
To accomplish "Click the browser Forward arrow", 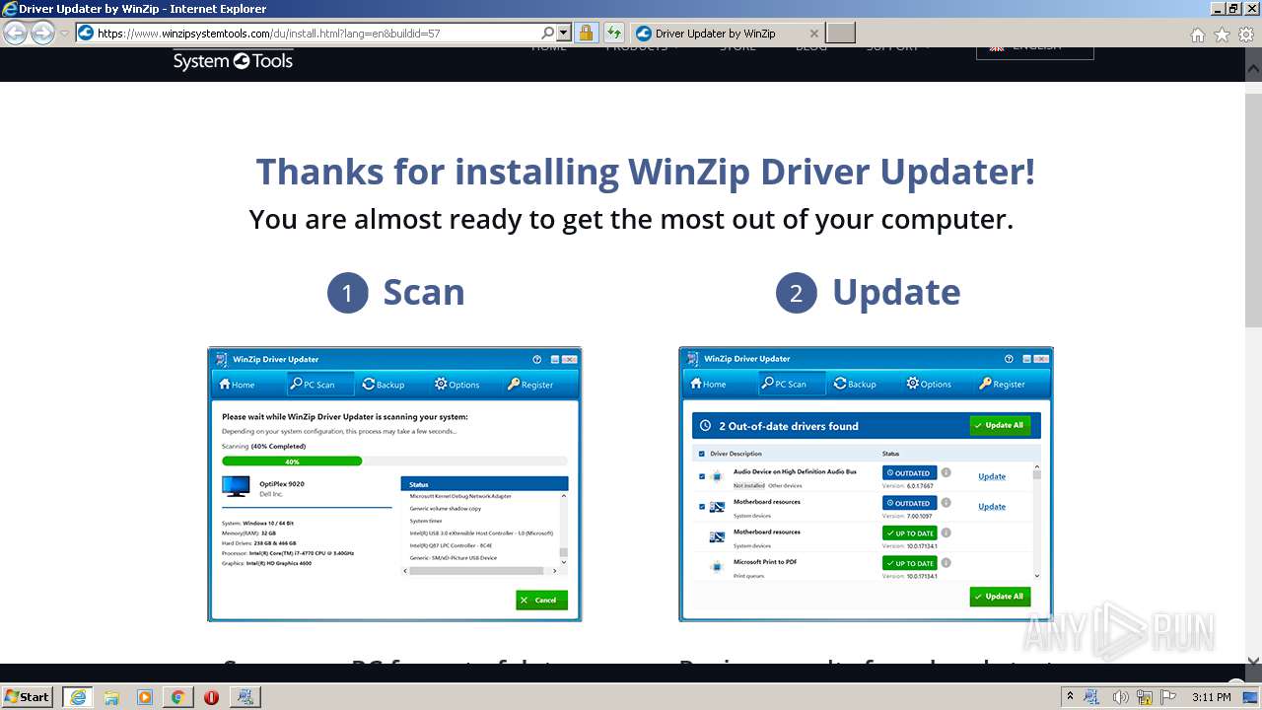I will 42,34.
